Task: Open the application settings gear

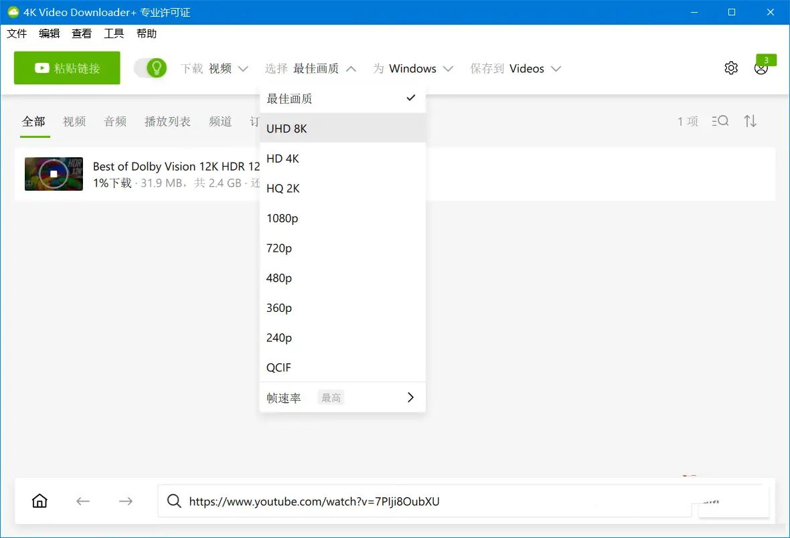Action: 730,68
